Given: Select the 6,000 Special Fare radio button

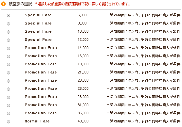Looking at the screenshot, I should coord(9,16).
